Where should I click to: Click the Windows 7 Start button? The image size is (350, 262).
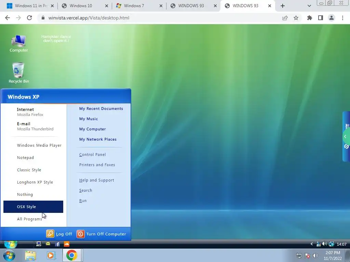point(9,256)
